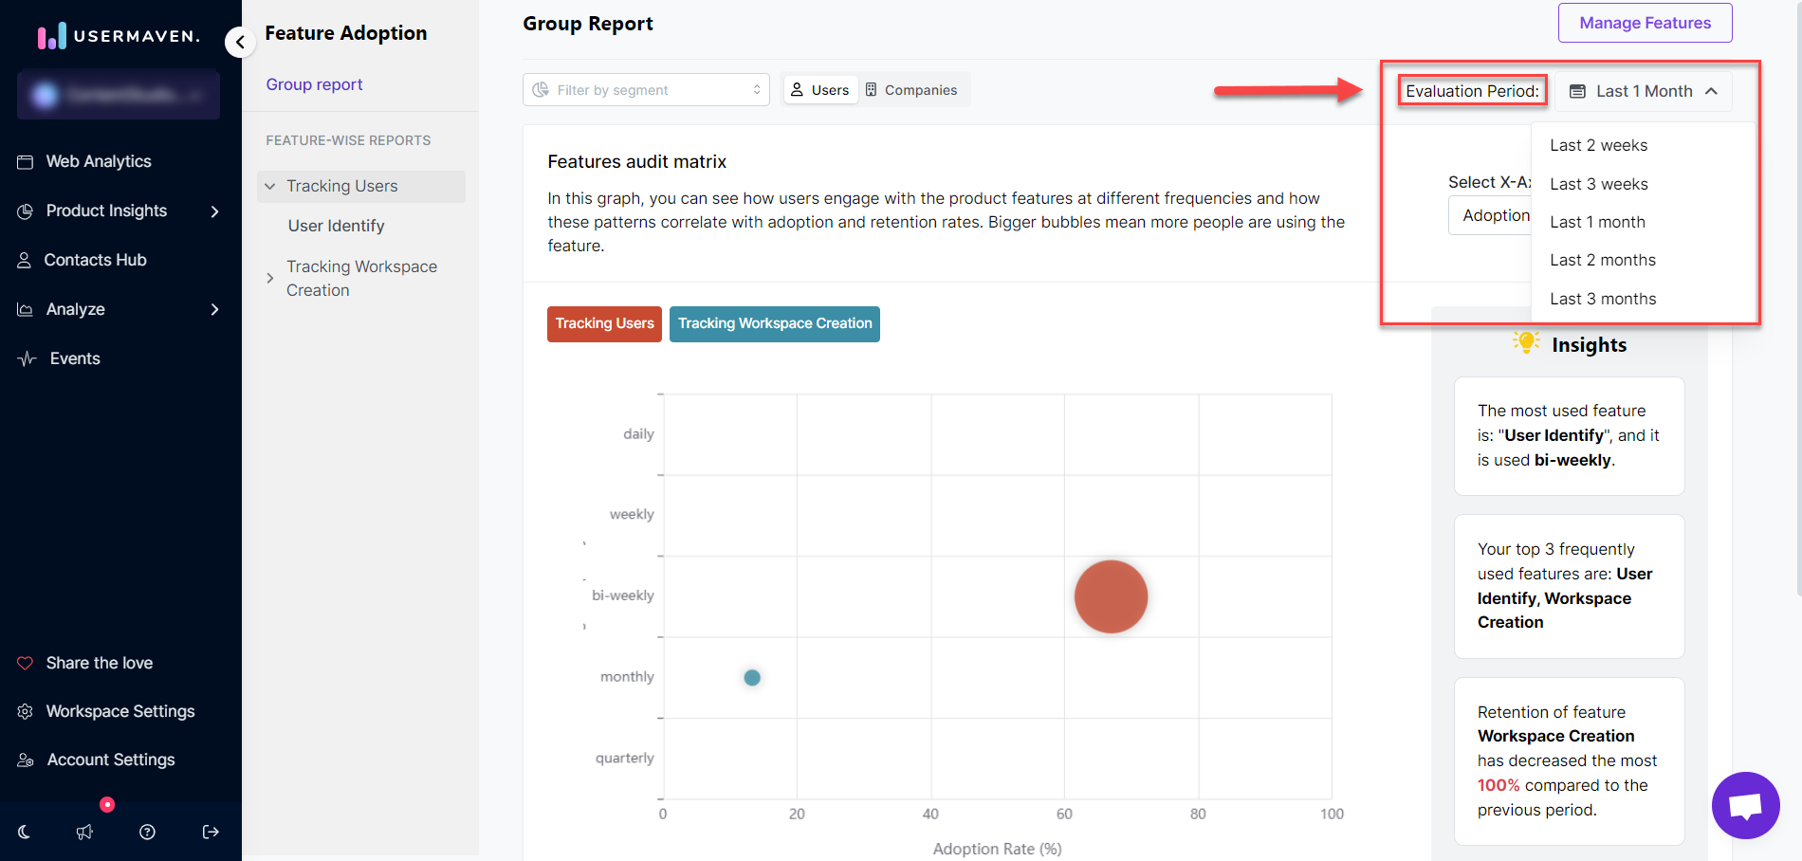
Task: Collapse the Evaluation Period dropdown
Action: (x=1643, y=91)
